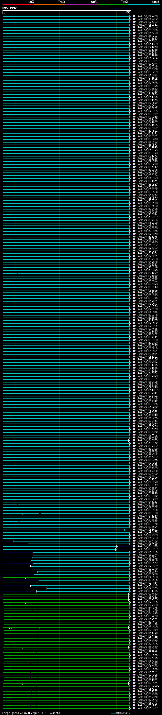The image size is (162, 715).
Task: Select label UniRef100_P14654
Action: [x=145, y=181]
